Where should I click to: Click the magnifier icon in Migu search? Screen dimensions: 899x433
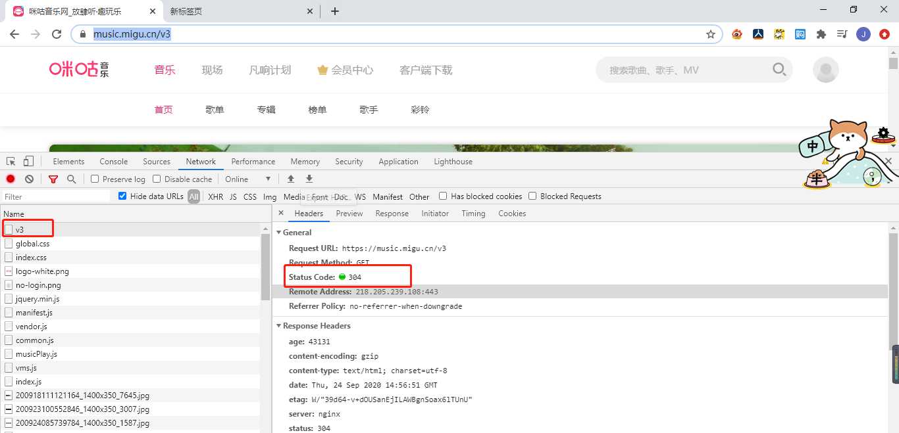[x=779, y=70]
